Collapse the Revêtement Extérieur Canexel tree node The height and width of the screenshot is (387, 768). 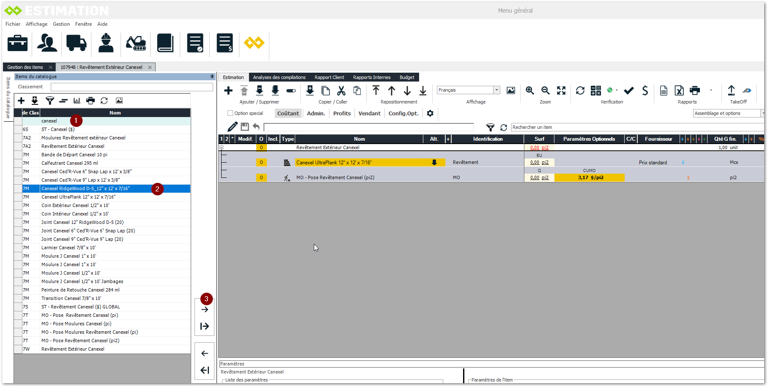(x=221, y=147)
